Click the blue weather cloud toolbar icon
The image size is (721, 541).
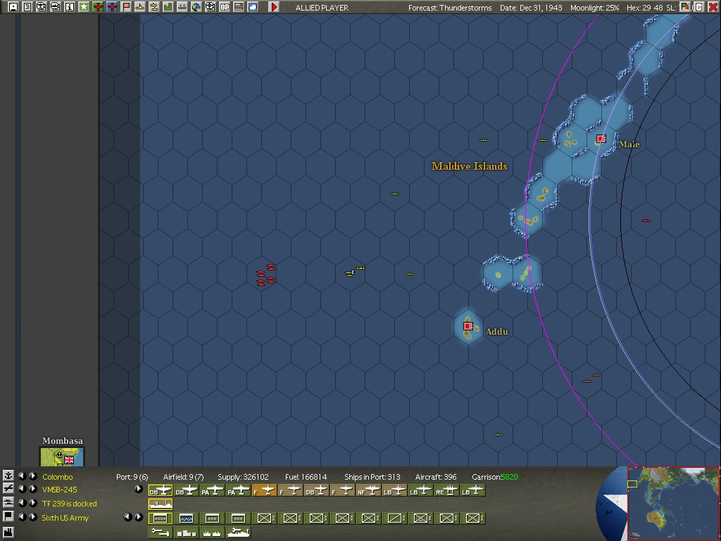point(253,7)
